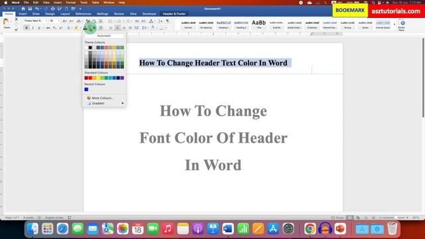This screenshot has height=239, width=425.
Task: Decrease font size with the A down icon
Action: [x=71, y=21]
